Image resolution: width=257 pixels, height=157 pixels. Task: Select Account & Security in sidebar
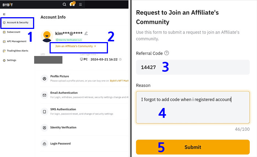pos(17,23)
